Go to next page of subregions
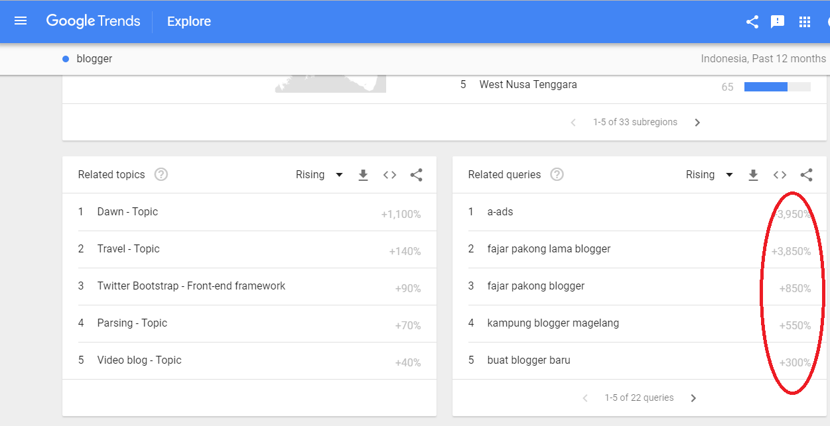830x426 pixels. coord(697,123)
